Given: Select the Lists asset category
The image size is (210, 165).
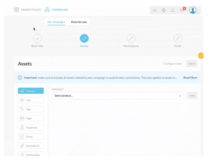Looking at the screenshot, I should tap(31, 100).
